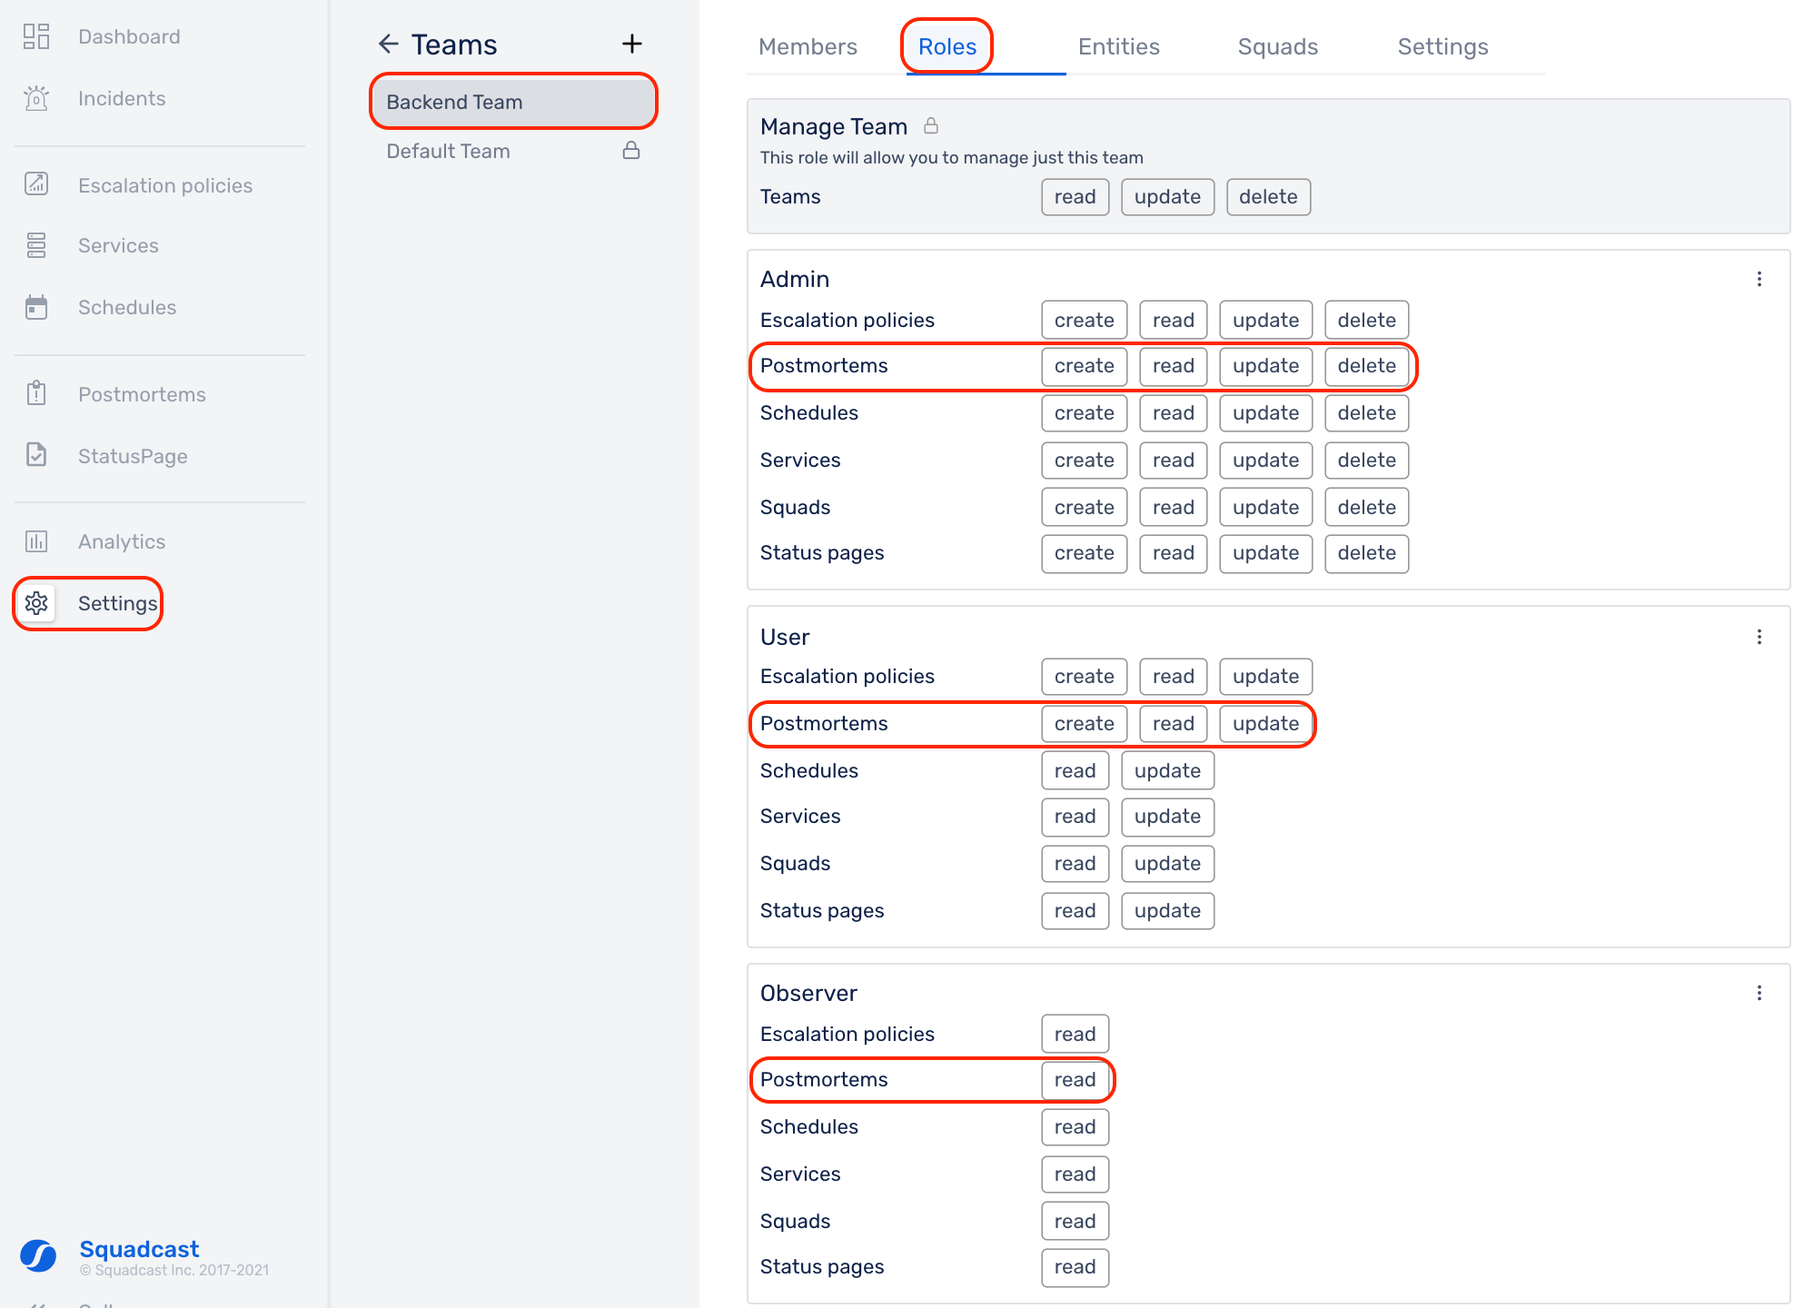Switch to the Members tab
The width and height of the screenshot is (1804, 1308).
click(x=808, y=46)
